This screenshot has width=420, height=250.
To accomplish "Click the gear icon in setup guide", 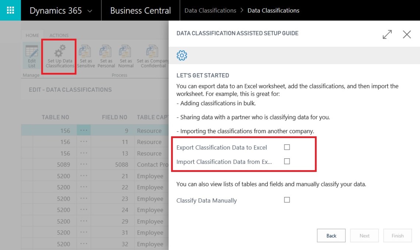I will [x=182, y=56].
